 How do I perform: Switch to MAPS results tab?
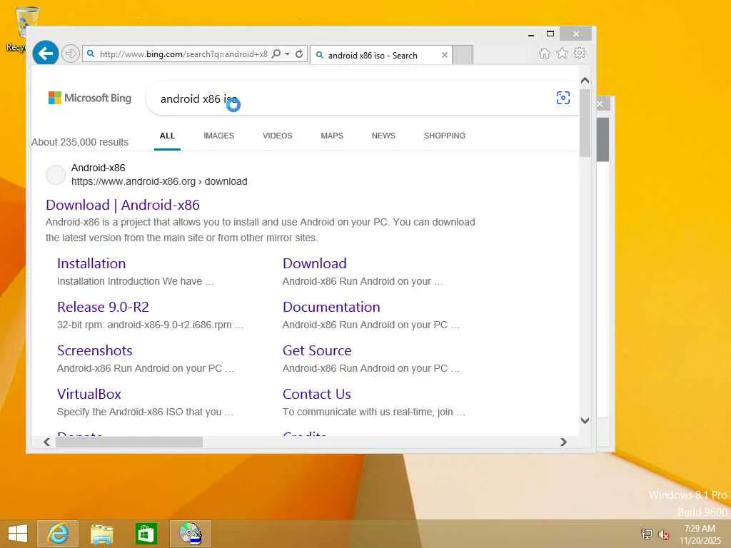pyautogui.click(x=332, y=136)
